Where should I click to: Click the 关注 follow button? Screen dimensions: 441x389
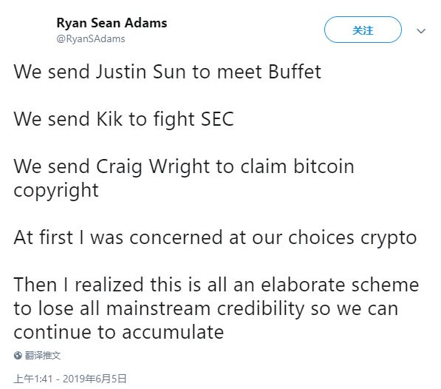(363, 30)
